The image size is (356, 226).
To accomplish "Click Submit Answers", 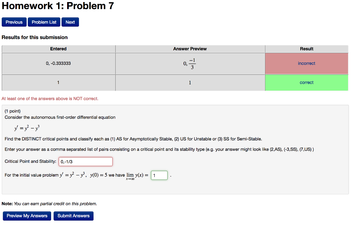I will 73,216.
